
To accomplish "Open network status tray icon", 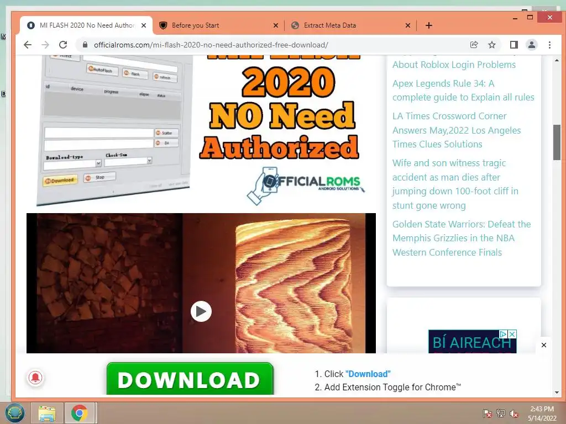I will [501, 414].
